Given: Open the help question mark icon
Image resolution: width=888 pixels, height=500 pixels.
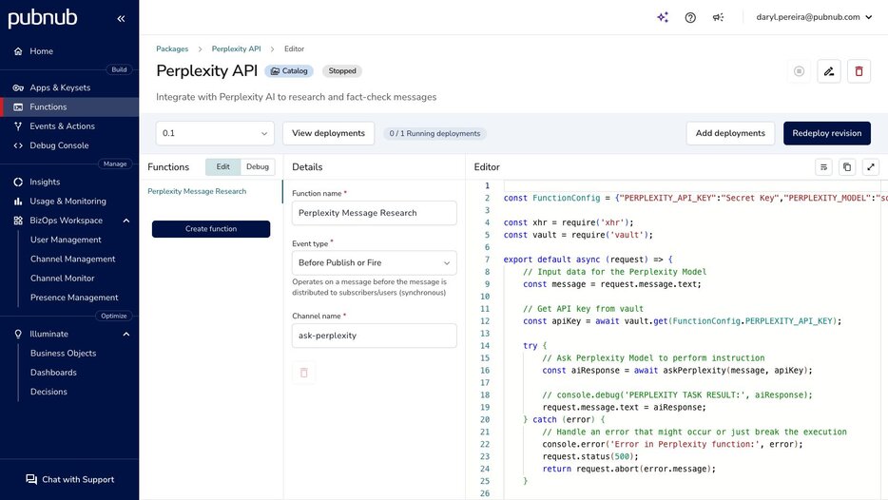Looking at the screenshot, I should coord(690,17).
